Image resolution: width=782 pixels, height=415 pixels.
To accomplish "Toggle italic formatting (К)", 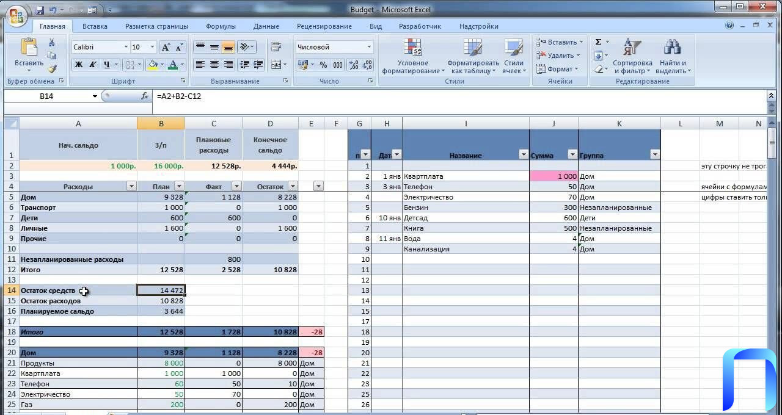I will point(93,65).
